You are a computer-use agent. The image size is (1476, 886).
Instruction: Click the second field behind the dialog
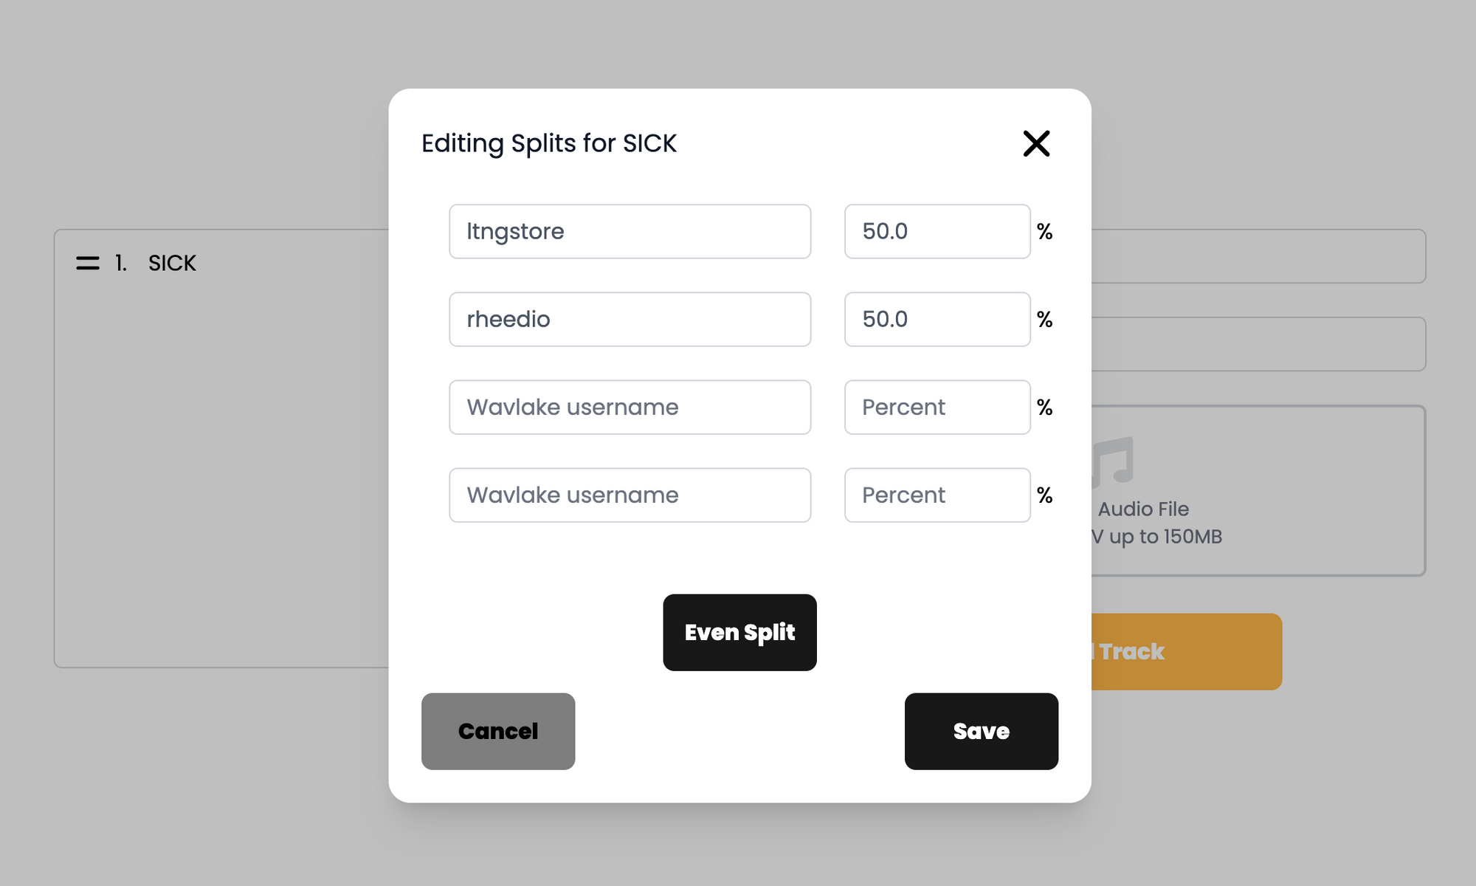click(x=1258, y=344)
